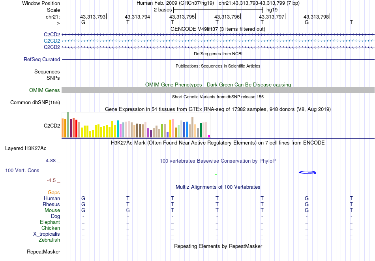The height and width of the screenshot is (261, 375).
Task: Select the light-blue C2CD2 transcript label
Action: click(x=52, y=41)
